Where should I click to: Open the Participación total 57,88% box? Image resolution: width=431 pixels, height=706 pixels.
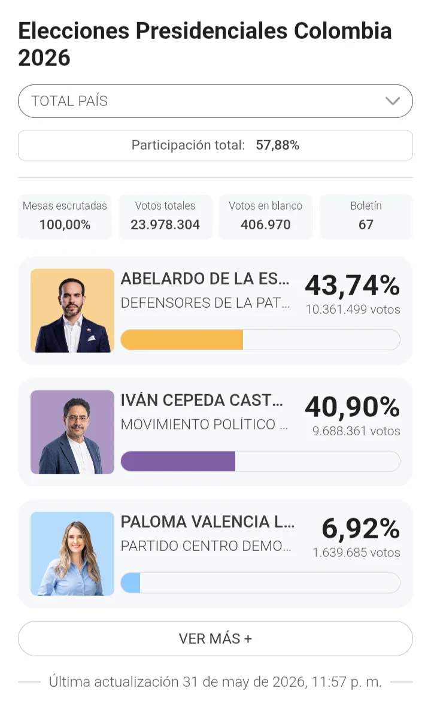point(215,145)
